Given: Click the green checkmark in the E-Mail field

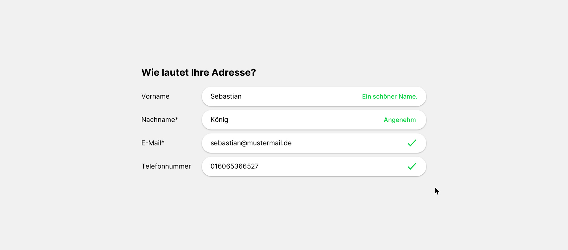Looking at the screenshot, I should tap(412, 143).
